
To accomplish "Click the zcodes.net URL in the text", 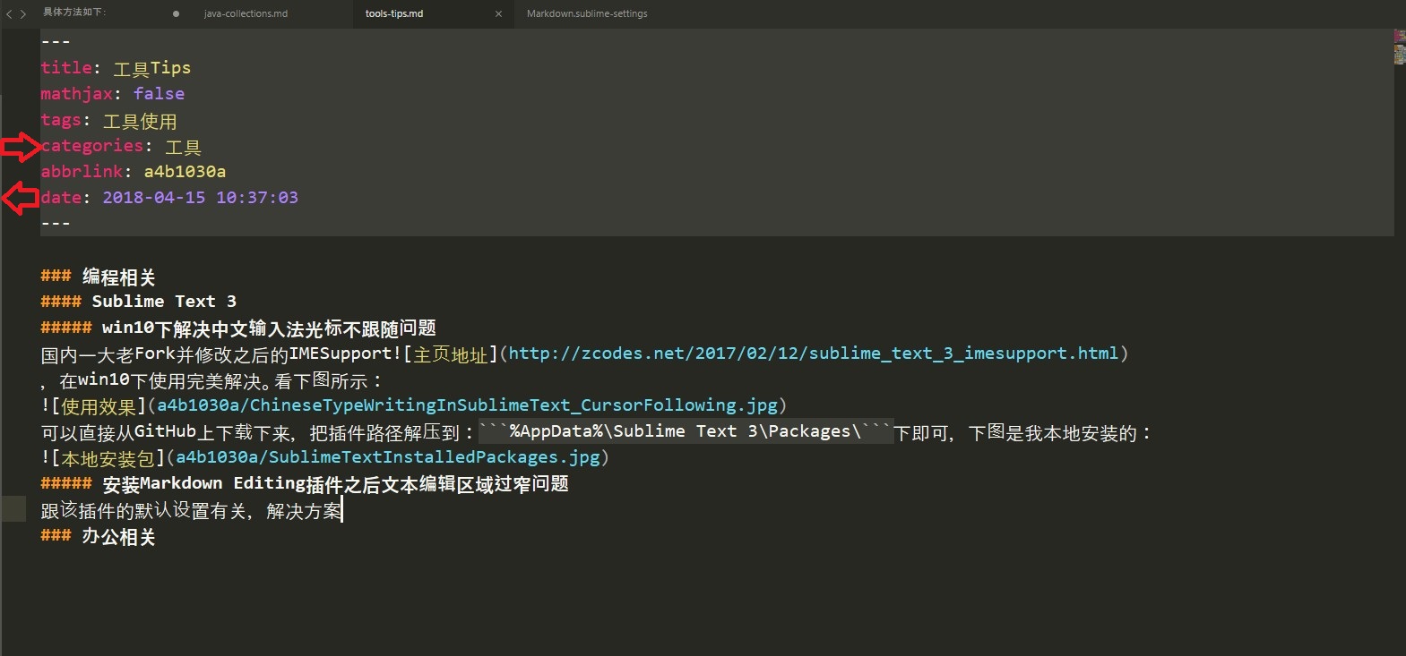I will [813, 354].
